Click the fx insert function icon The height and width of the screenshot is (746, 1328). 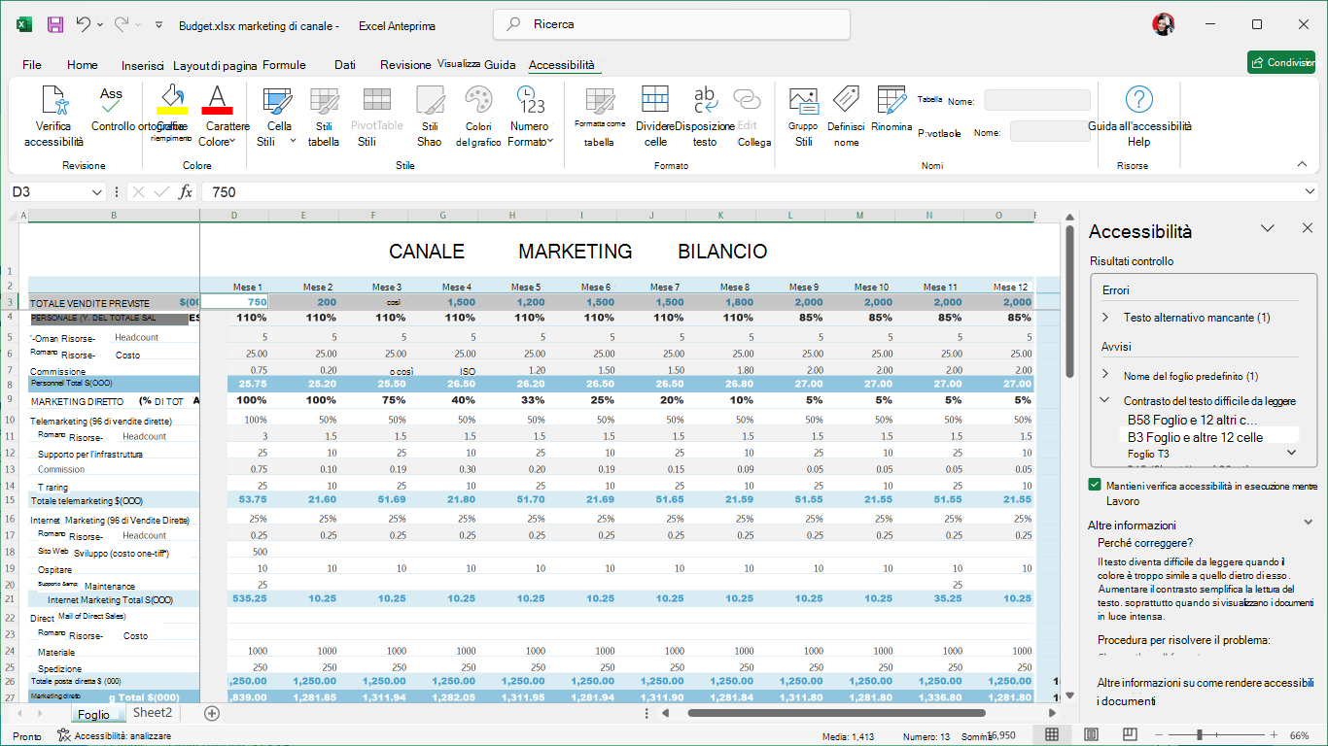pos(186,192)
